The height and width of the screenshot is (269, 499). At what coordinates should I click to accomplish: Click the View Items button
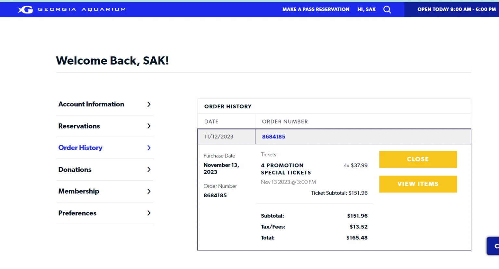(418, 184)
